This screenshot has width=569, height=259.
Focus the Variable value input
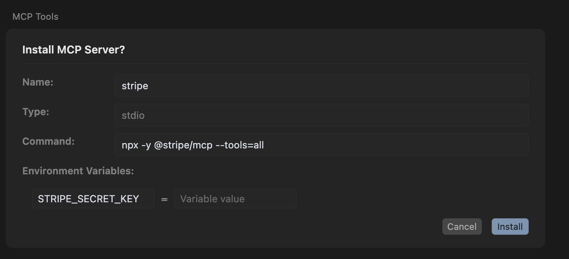[235, 199]
